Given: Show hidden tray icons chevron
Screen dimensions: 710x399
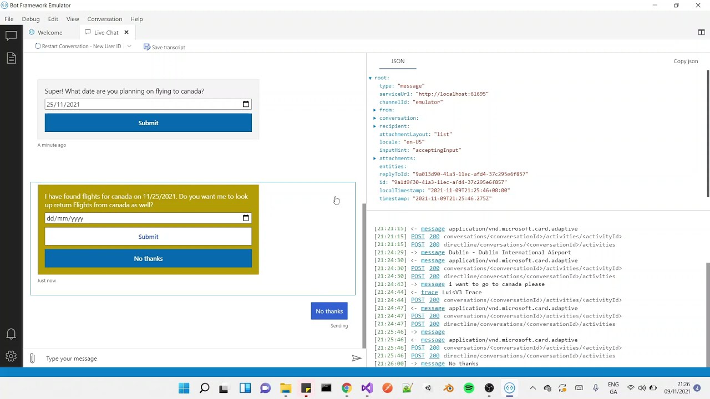Looking at the screenshot, I should click(532, 388).
